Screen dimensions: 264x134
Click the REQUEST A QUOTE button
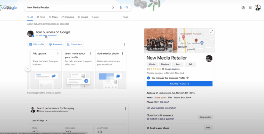pos(179,84)
